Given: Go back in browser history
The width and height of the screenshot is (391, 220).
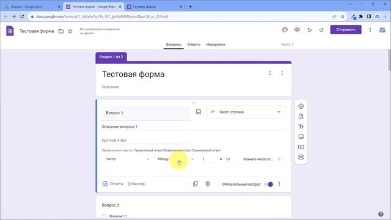Looking at the screenshot, I should click(x=5, y=16).
